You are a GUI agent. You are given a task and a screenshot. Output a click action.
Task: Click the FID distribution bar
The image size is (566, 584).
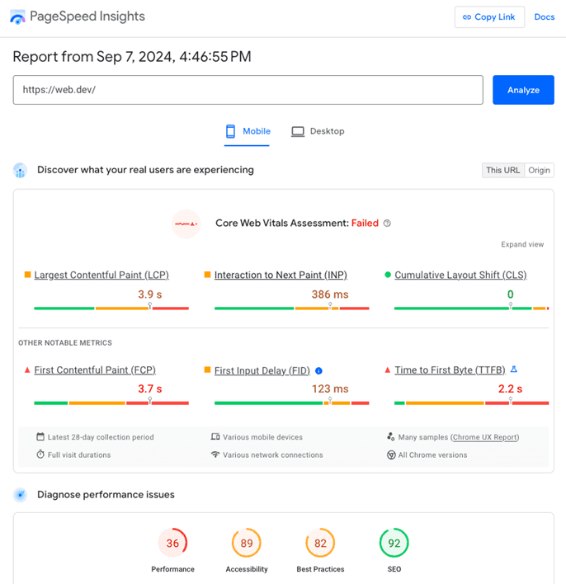292,403
